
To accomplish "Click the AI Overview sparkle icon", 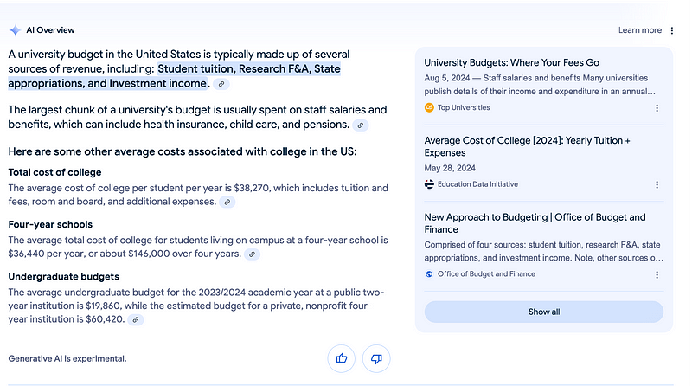I will pos(15,30).
